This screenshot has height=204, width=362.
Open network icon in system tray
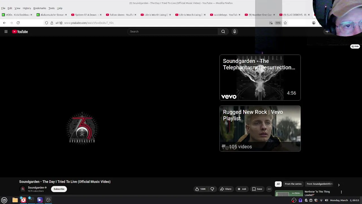321,200
